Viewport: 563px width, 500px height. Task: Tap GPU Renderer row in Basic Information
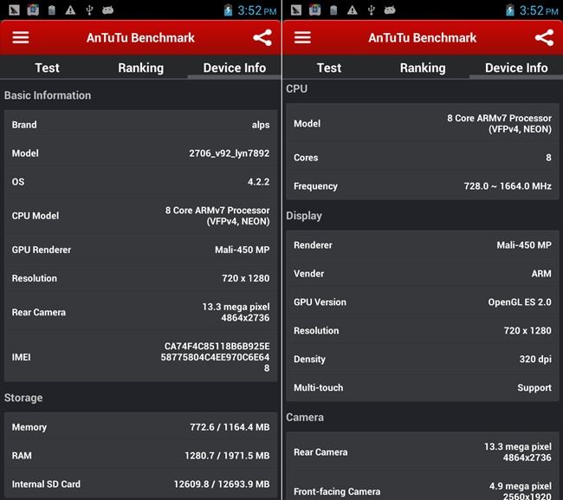pos(140,250)
